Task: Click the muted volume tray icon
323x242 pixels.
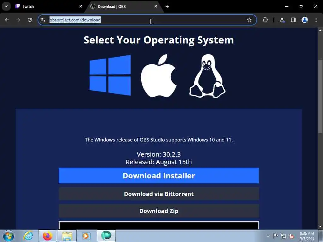Action: click(x=291, y=236)
